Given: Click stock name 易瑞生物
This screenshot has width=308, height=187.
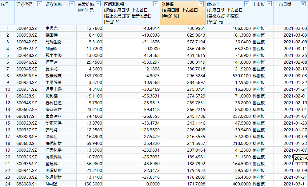Looking at the screenshot, I should tap(54, 42).
